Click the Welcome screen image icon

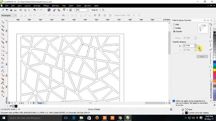pos(71,10)
